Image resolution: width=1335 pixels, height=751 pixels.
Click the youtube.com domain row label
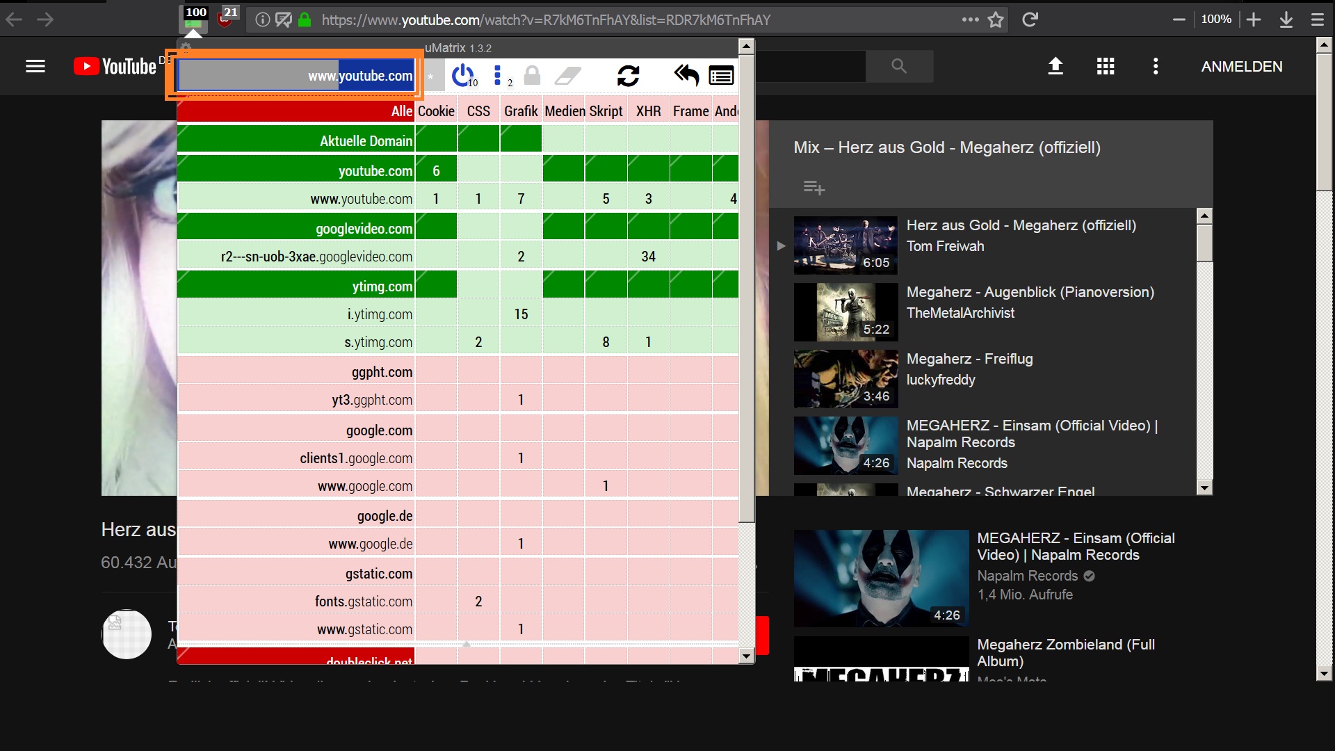(296, 170)
